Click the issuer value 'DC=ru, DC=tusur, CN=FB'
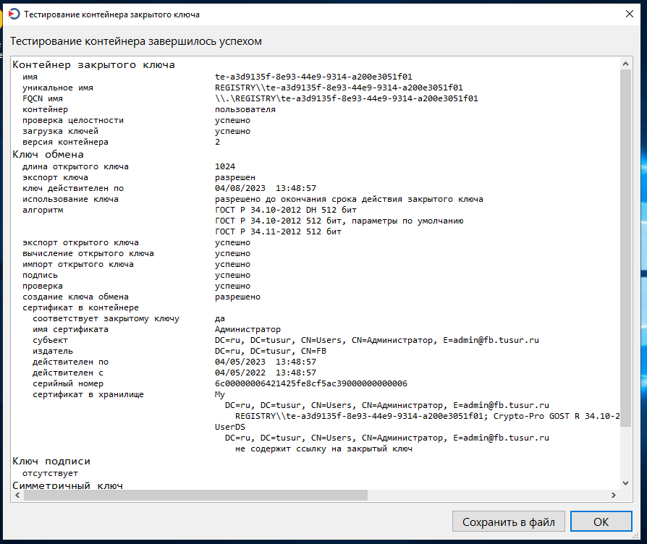Screen dimensions: 647x544 click(270, 351)
